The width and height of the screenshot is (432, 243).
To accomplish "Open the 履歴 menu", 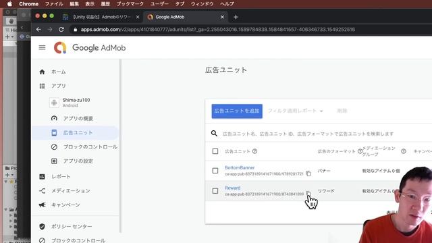I will click(105, 4).
